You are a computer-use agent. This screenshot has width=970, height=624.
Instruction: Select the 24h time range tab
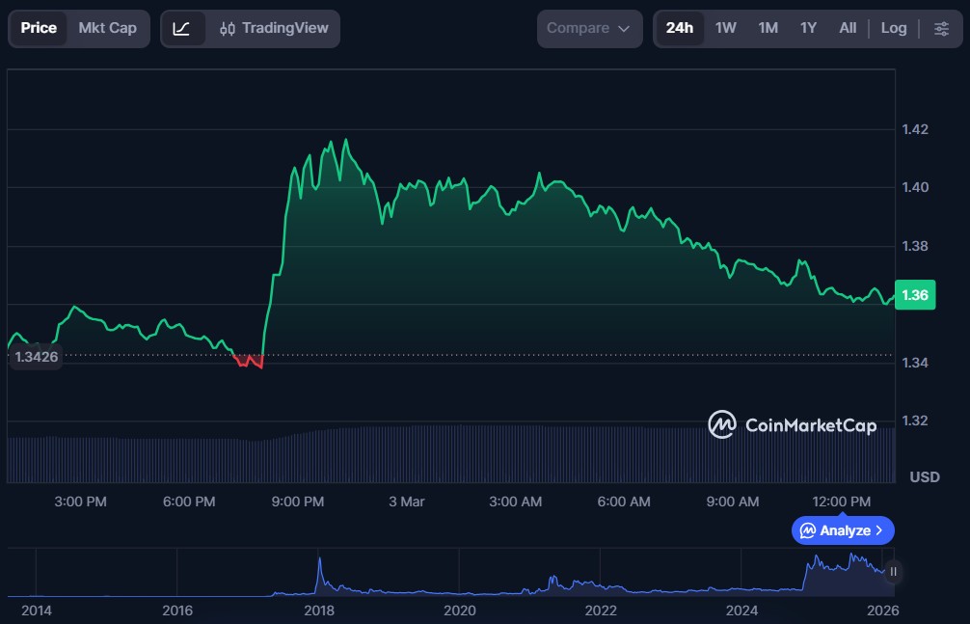679,29
